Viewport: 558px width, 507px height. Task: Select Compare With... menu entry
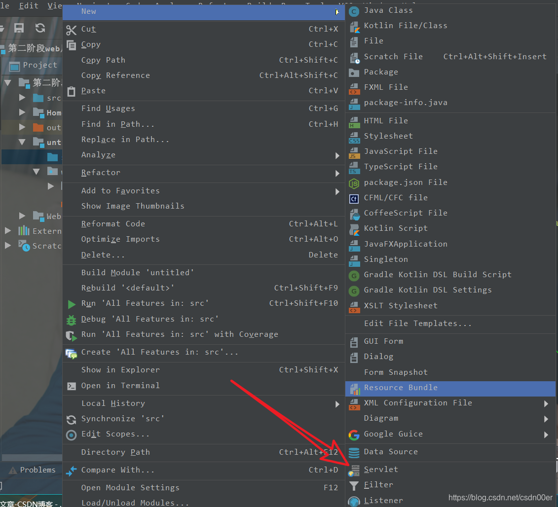pyautogui.click(x=204, y=470)
